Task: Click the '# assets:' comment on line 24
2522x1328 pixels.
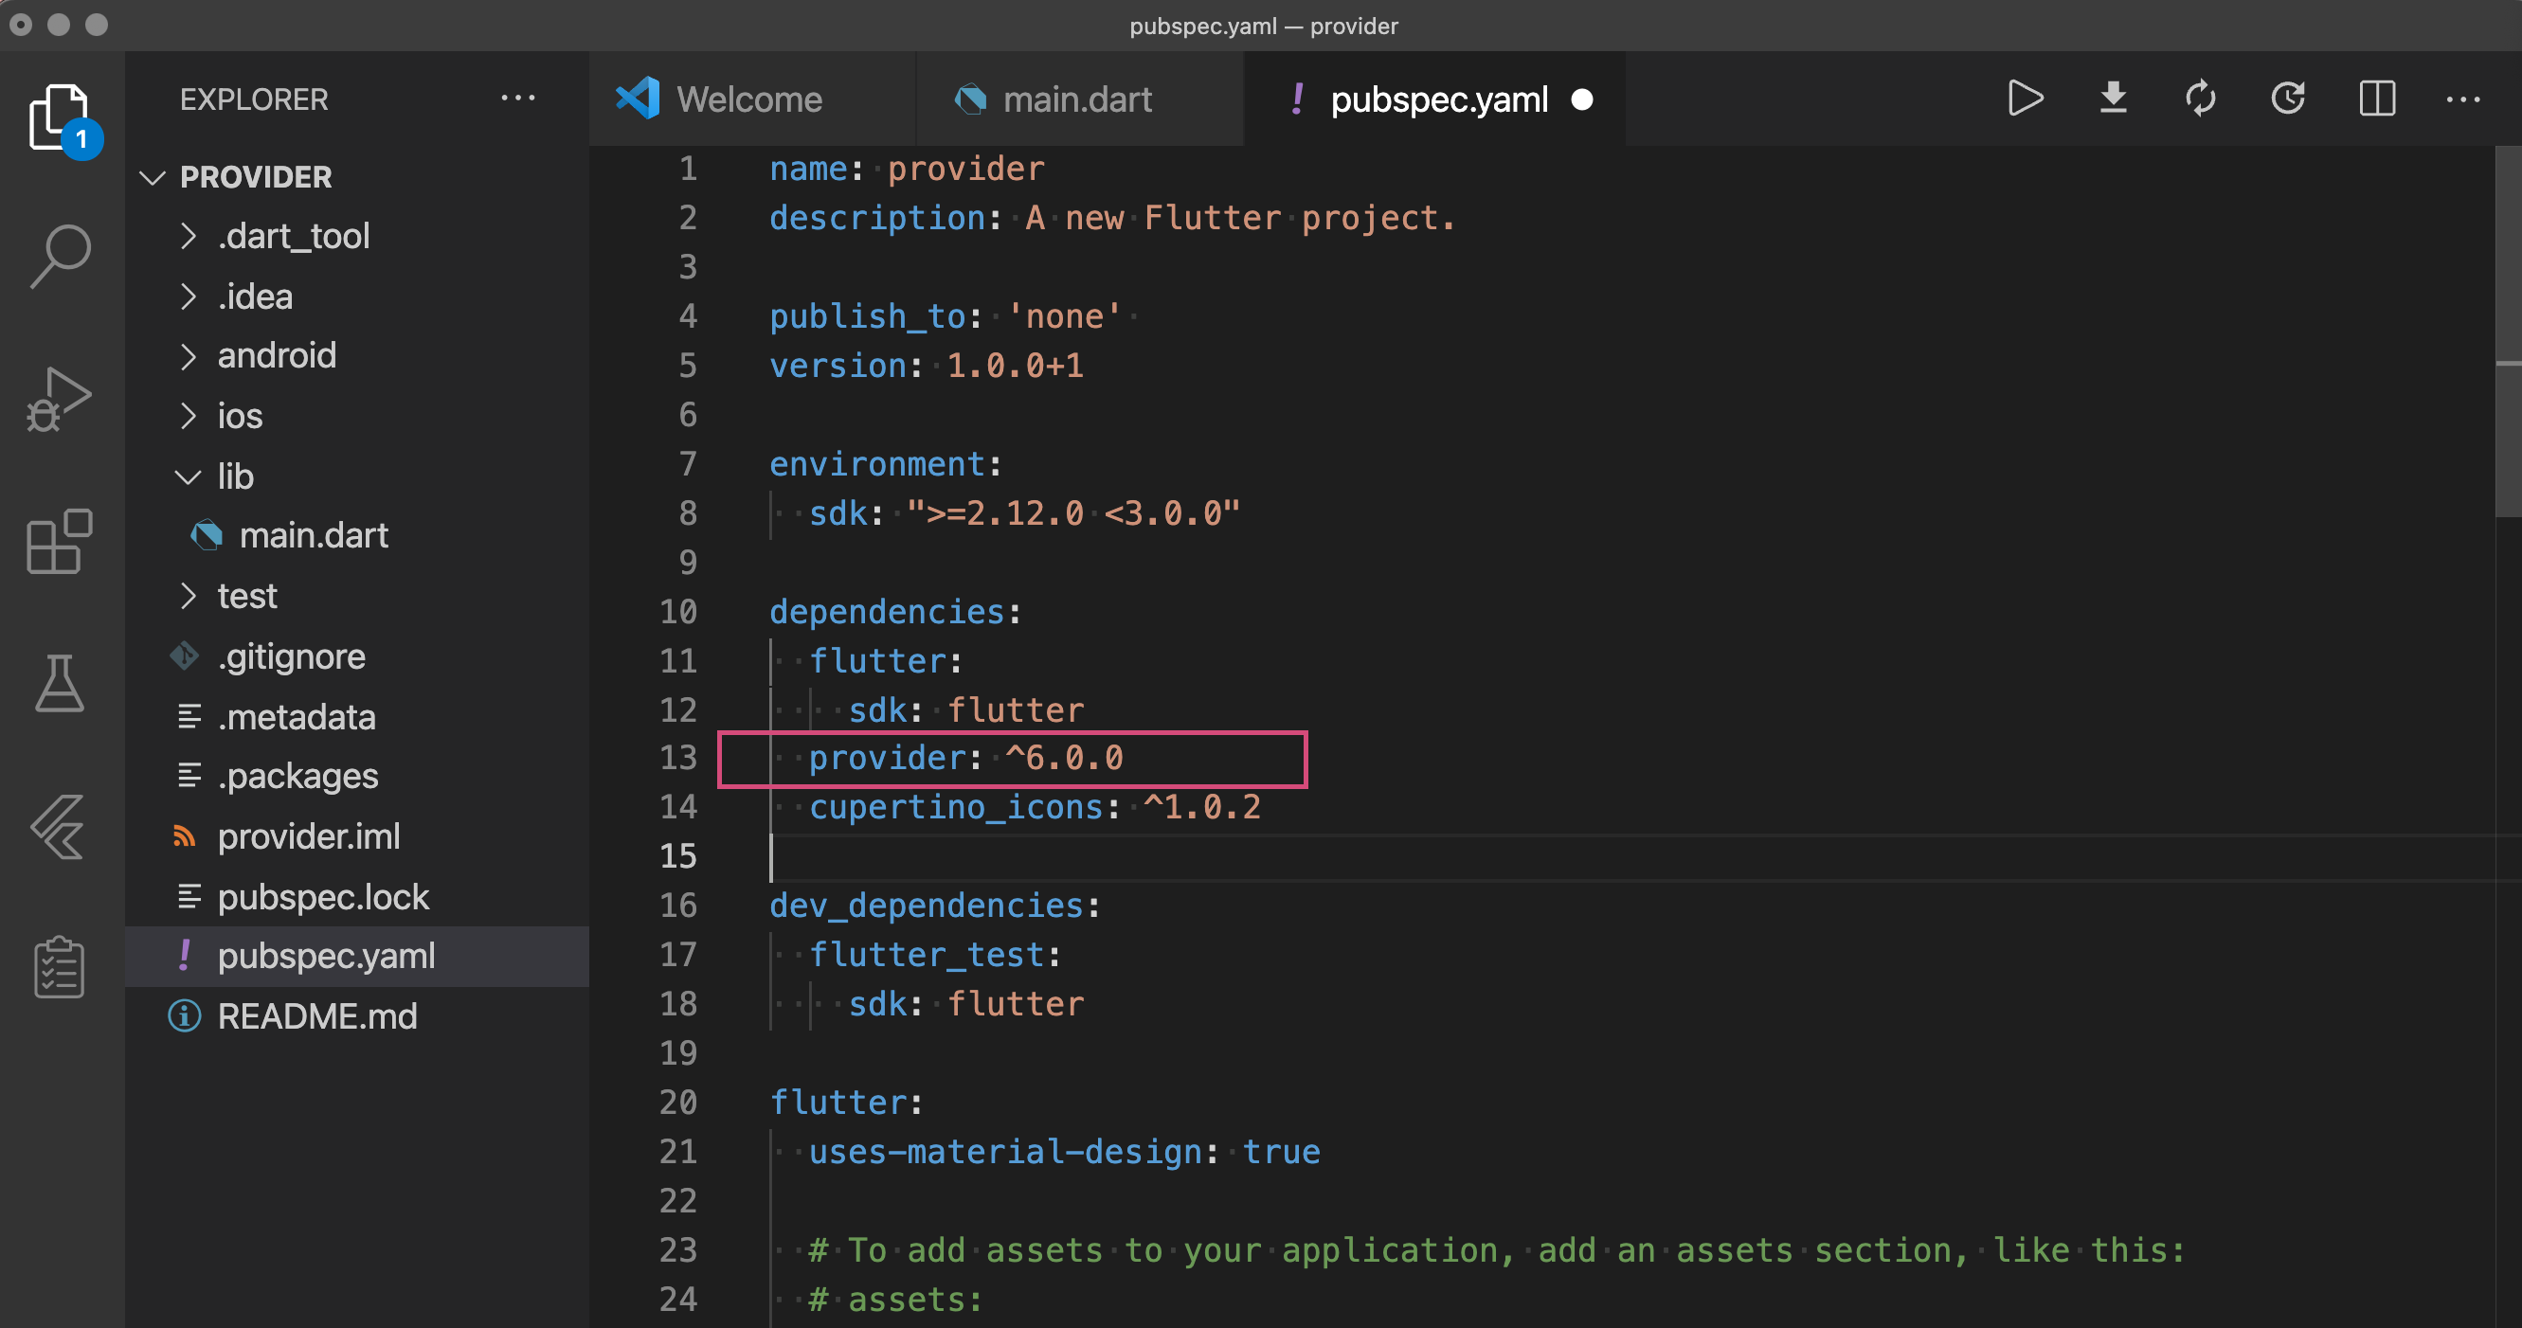Action: pyautogui.click(x=895, y=1300)
